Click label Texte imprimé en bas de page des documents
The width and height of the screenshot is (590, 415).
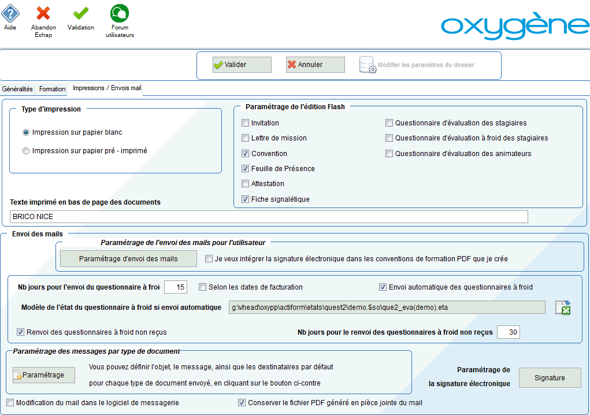click(x=85, y=202)
